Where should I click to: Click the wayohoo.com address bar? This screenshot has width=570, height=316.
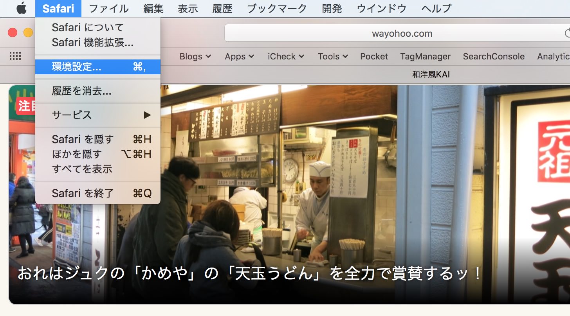tap(397, 33)
